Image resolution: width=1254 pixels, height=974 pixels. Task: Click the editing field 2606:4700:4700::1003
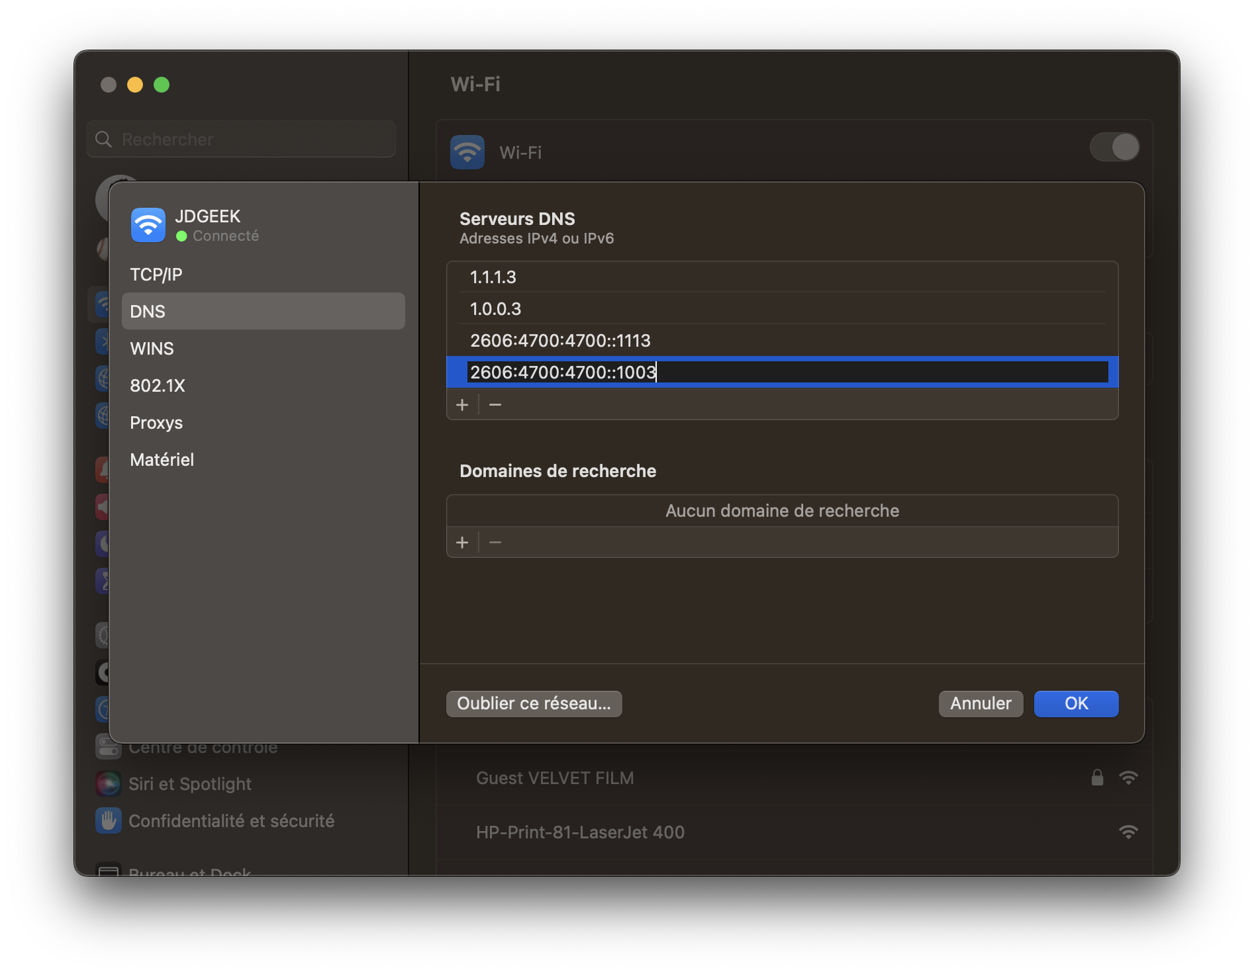(787, 372)
